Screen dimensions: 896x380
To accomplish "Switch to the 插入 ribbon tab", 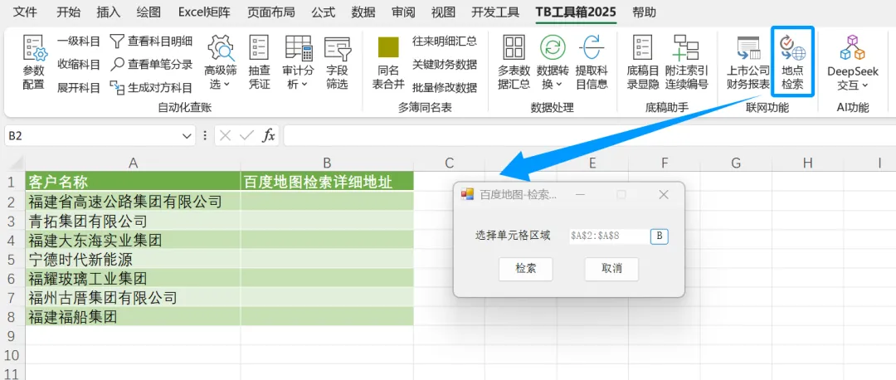I will (x=109, y=12).
